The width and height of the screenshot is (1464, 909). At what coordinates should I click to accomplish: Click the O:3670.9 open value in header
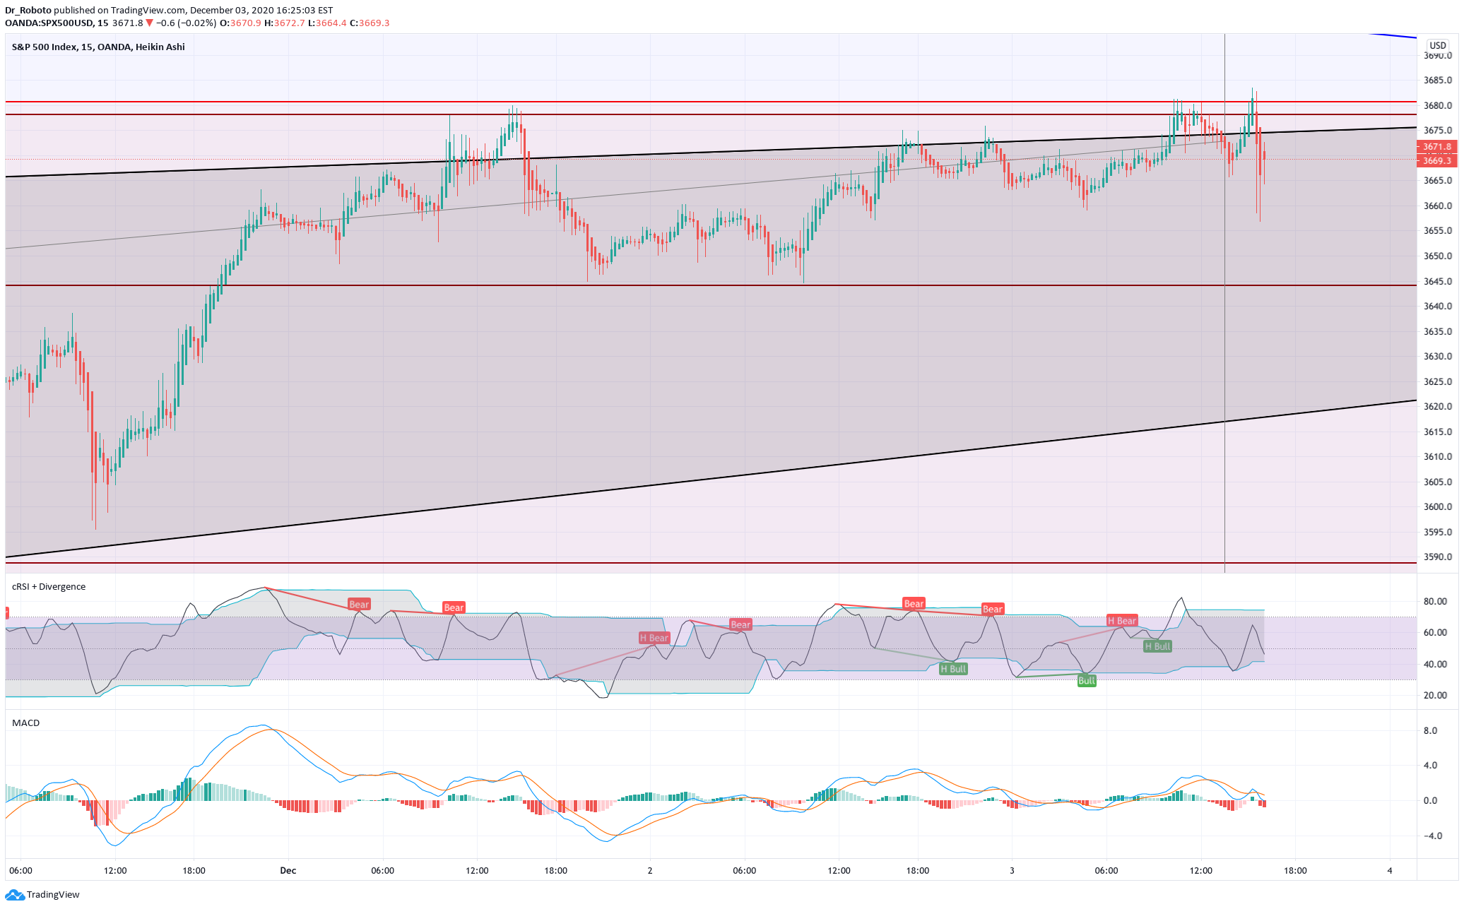[240, 23]
